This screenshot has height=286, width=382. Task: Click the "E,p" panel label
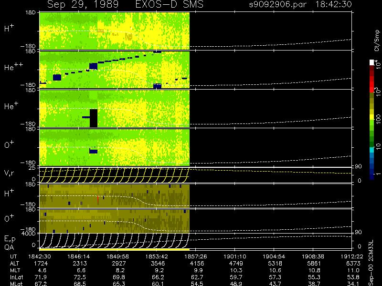[x=10, y=239]
